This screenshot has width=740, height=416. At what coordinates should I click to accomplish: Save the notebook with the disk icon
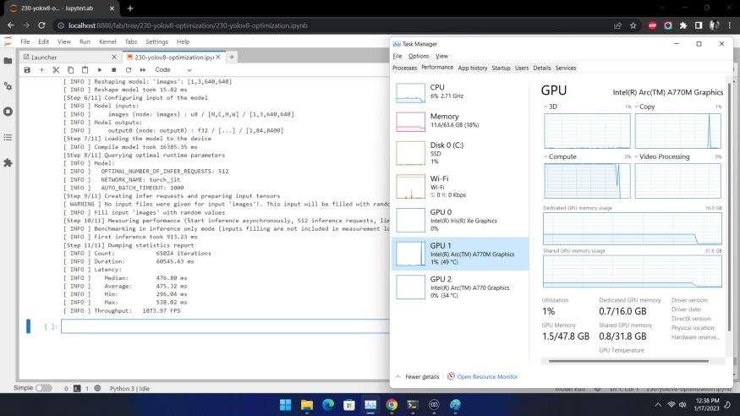[x=27, y=69]
